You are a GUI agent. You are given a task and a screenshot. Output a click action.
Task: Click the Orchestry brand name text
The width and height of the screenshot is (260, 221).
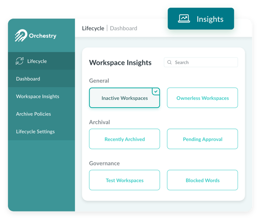tap(42, 36)
